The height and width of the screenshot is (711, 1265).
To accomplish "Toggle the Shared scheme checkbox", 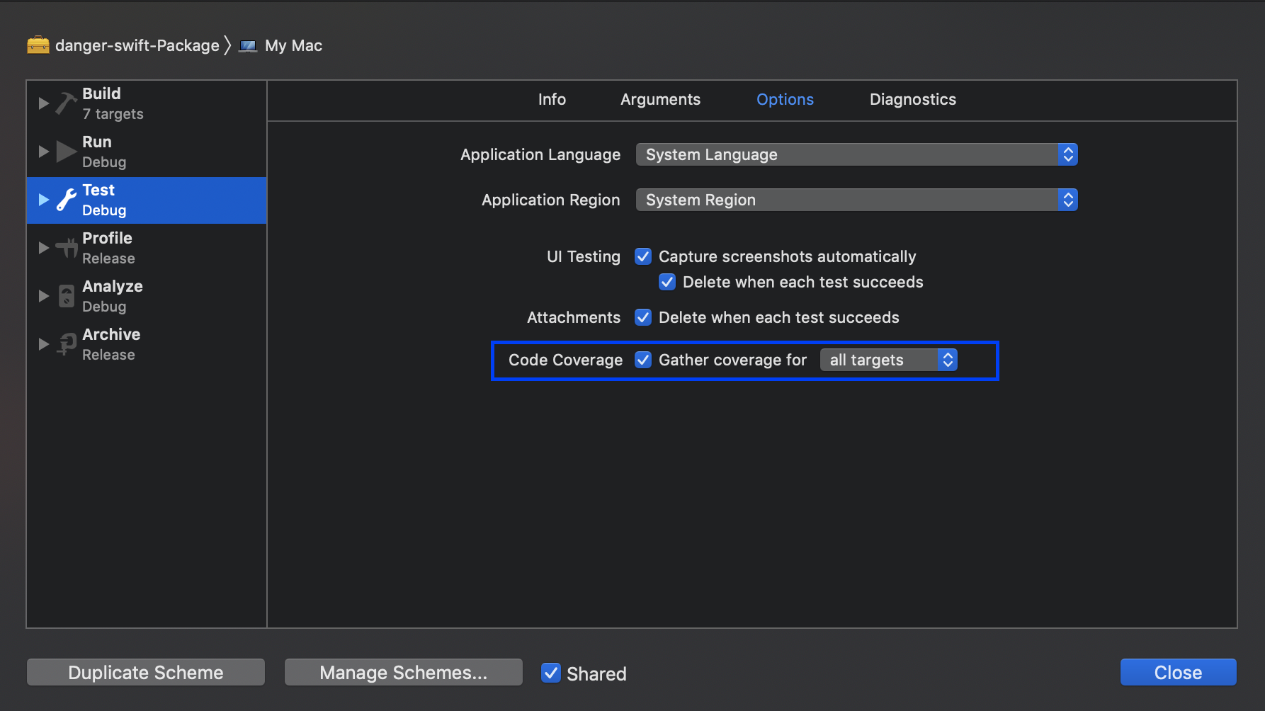I will (x=551, y=673).
